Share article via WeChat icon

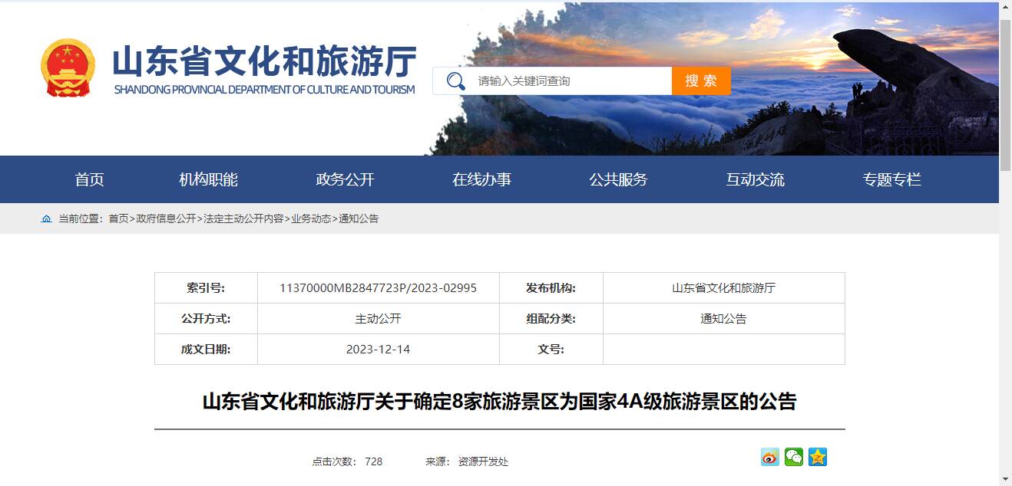click(x=793, y=457)
